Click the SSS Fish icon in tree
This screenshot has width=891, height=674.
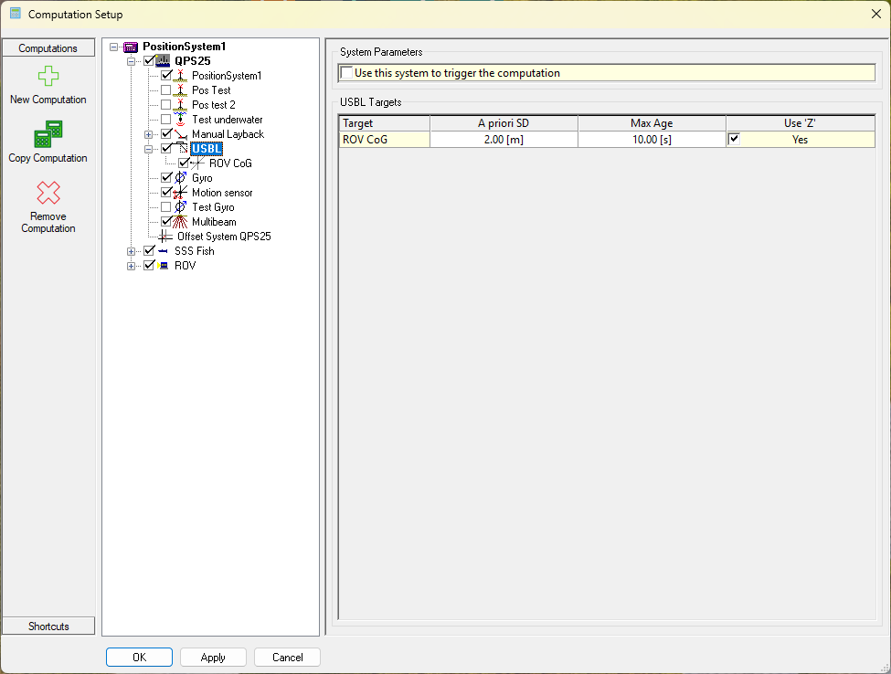coord(163,251)
